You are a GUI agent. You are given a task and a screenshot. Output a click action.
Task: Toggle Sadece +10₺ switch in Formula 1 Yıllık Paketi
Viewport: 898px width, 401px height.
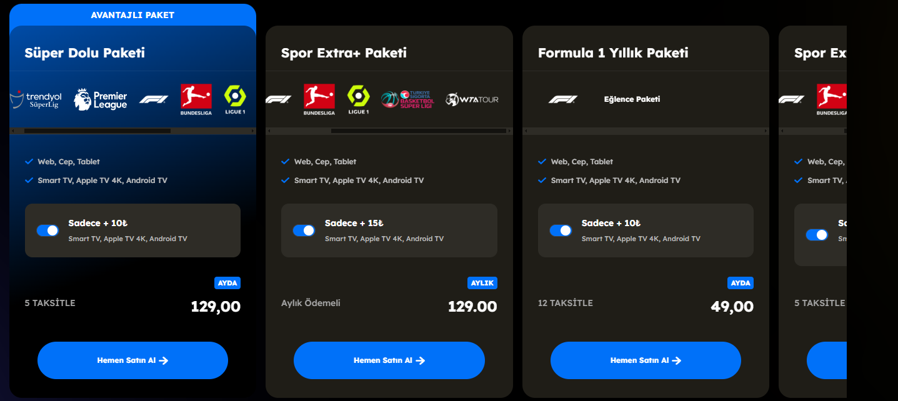(x=561, y=230)
